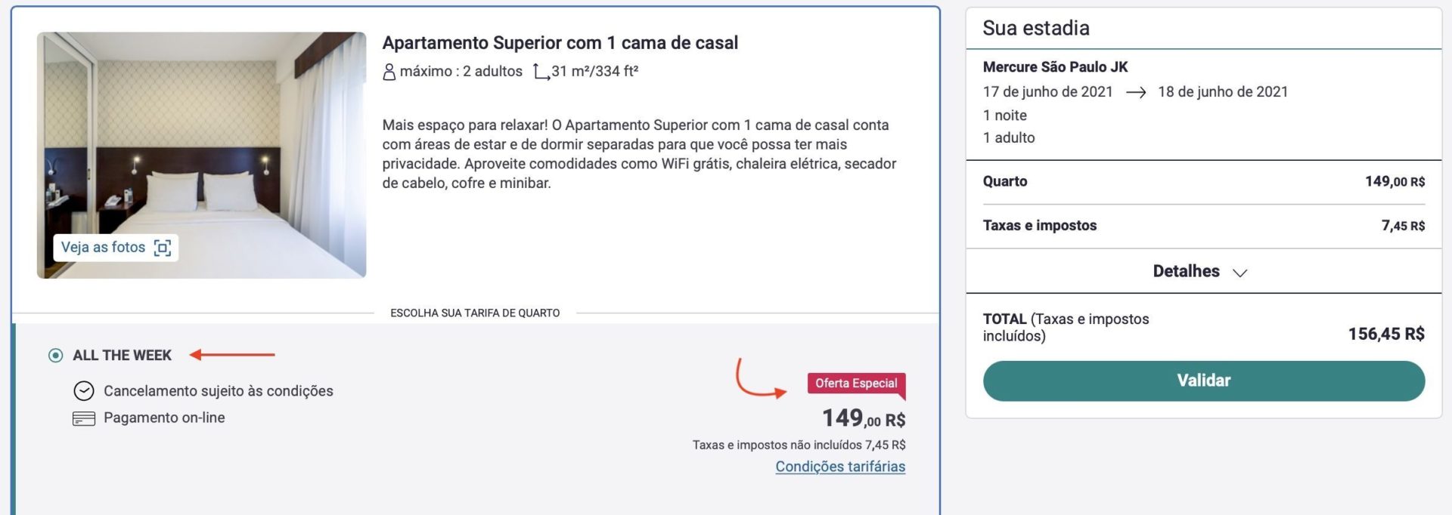
Task: Click the online payment card icon
Action: point(83,418)
